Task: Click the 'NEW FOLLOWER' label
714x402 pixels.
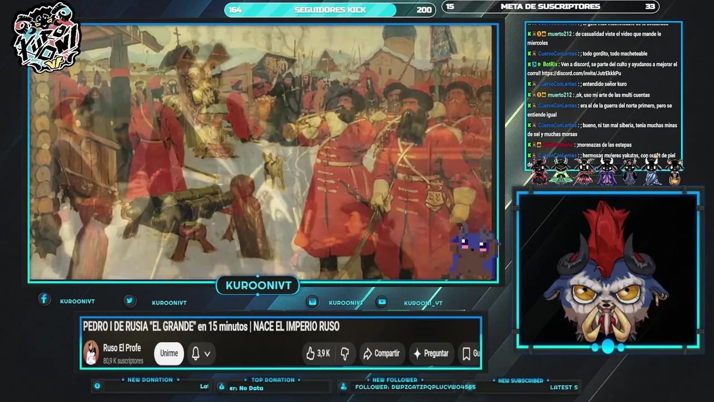Action: [x=395, y=380]
